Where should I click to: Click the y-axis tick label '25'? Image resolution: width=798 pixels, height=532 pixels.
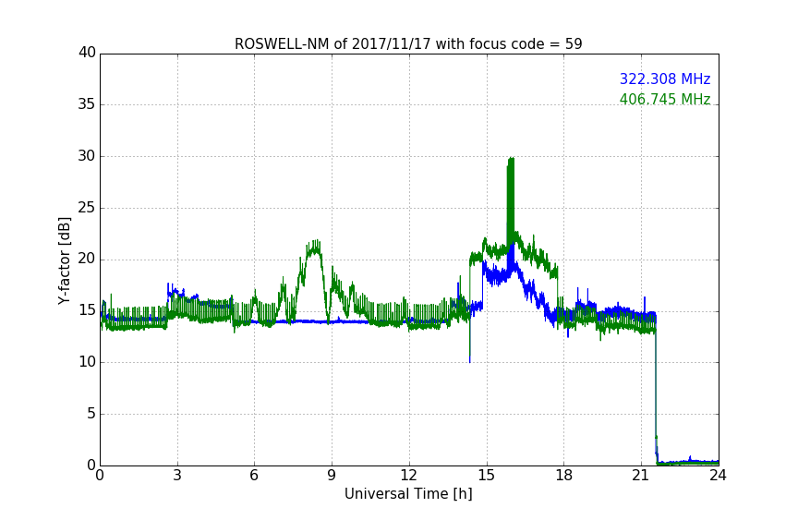coord(87,208)
